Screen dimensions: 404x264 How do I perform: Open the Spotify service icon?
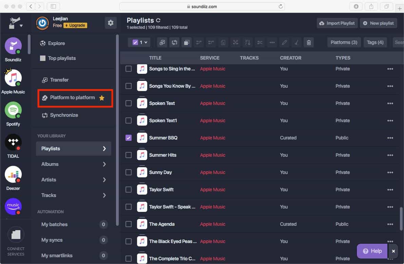pyautogui.click(x=13, y=110)
